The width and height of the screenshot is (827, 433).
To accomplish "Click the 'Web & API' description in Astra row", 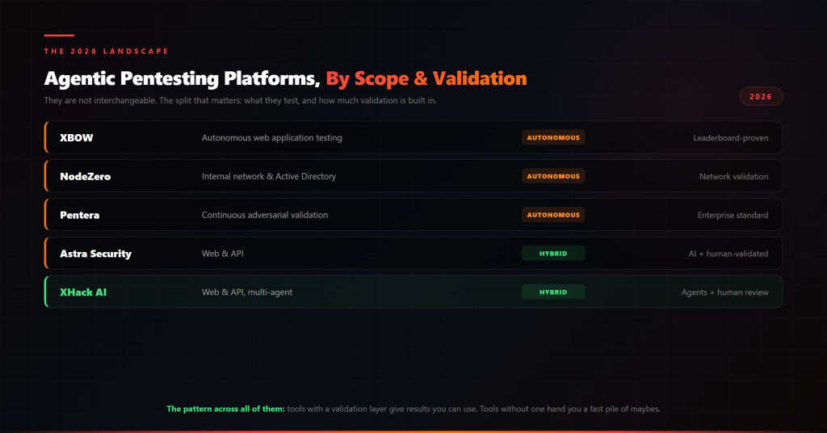I will click(223, 253).
